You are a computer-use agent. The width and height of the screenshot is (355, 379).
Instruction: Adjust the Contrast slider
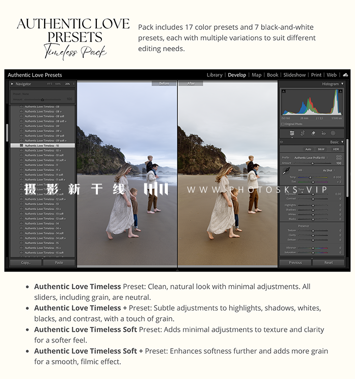coord(313,199)
